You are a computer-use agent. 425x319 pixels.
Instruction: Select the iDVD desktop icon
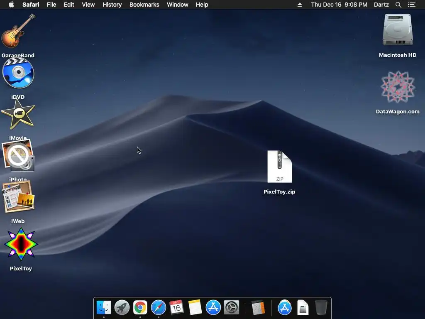click(18, 73)
